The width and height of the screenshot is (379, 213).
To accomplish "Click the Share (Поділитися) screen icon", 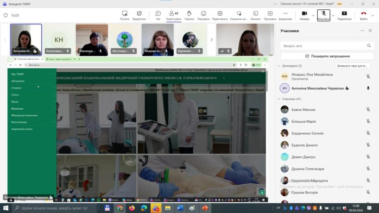I will (x=344, y=15).
